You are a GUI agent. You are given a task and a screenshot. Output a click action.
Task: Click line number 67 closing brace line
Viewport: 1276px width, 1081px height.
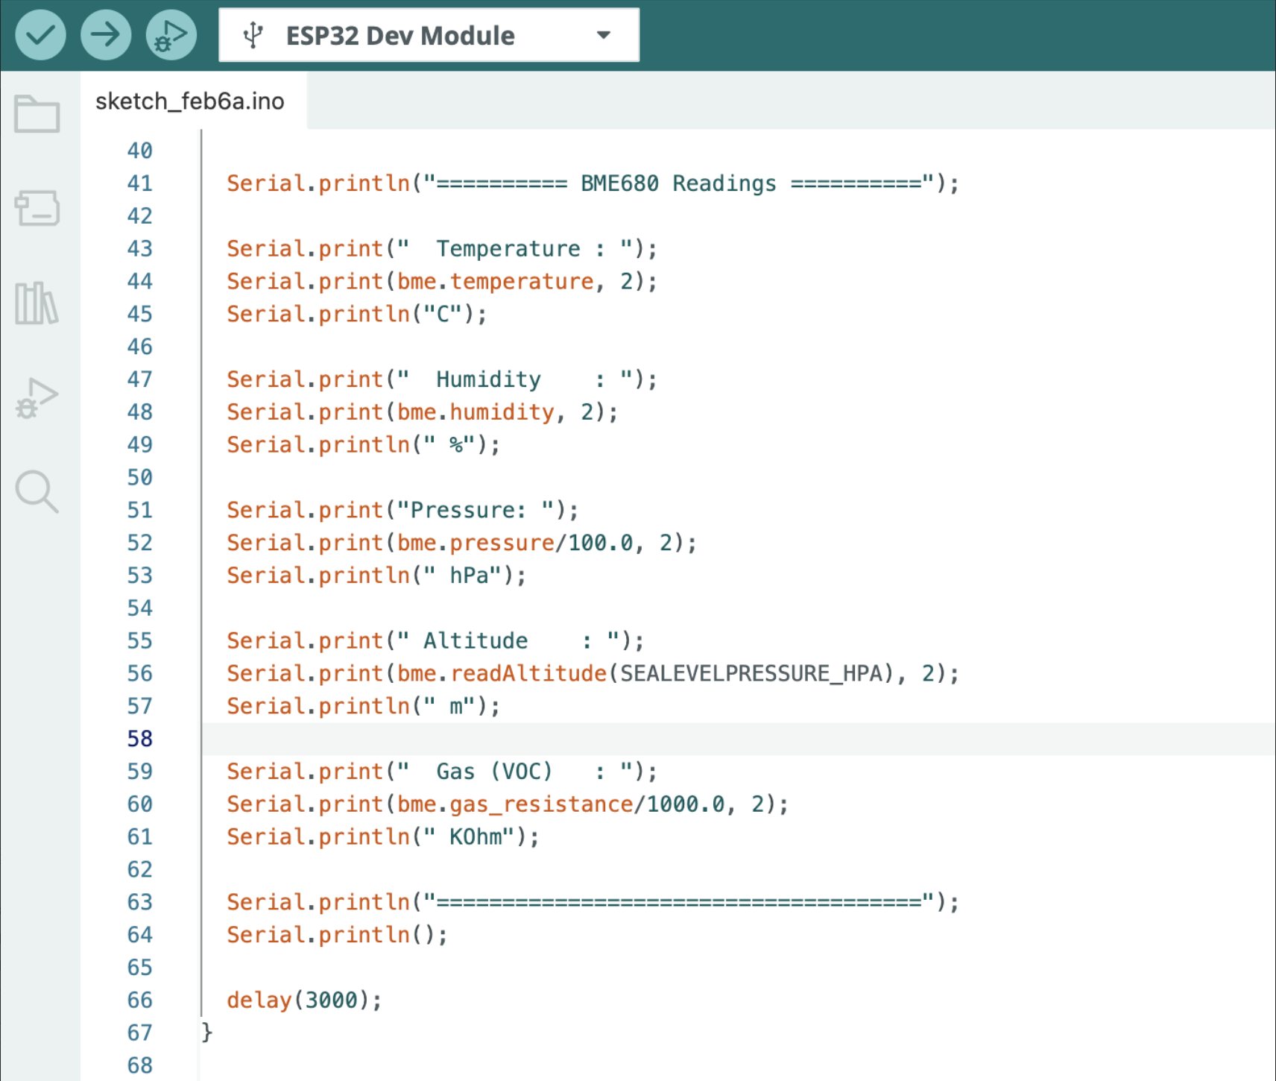pos(139,1033)
